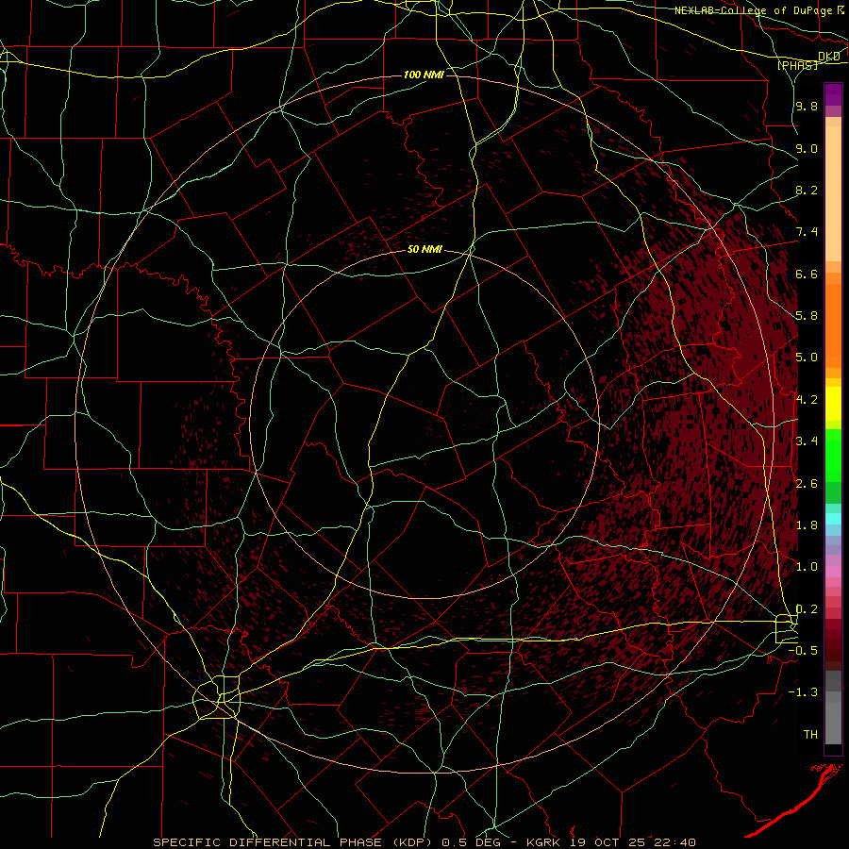Pick the peach band of the color scale
849x849 pixels.
(x=833, y=193)
